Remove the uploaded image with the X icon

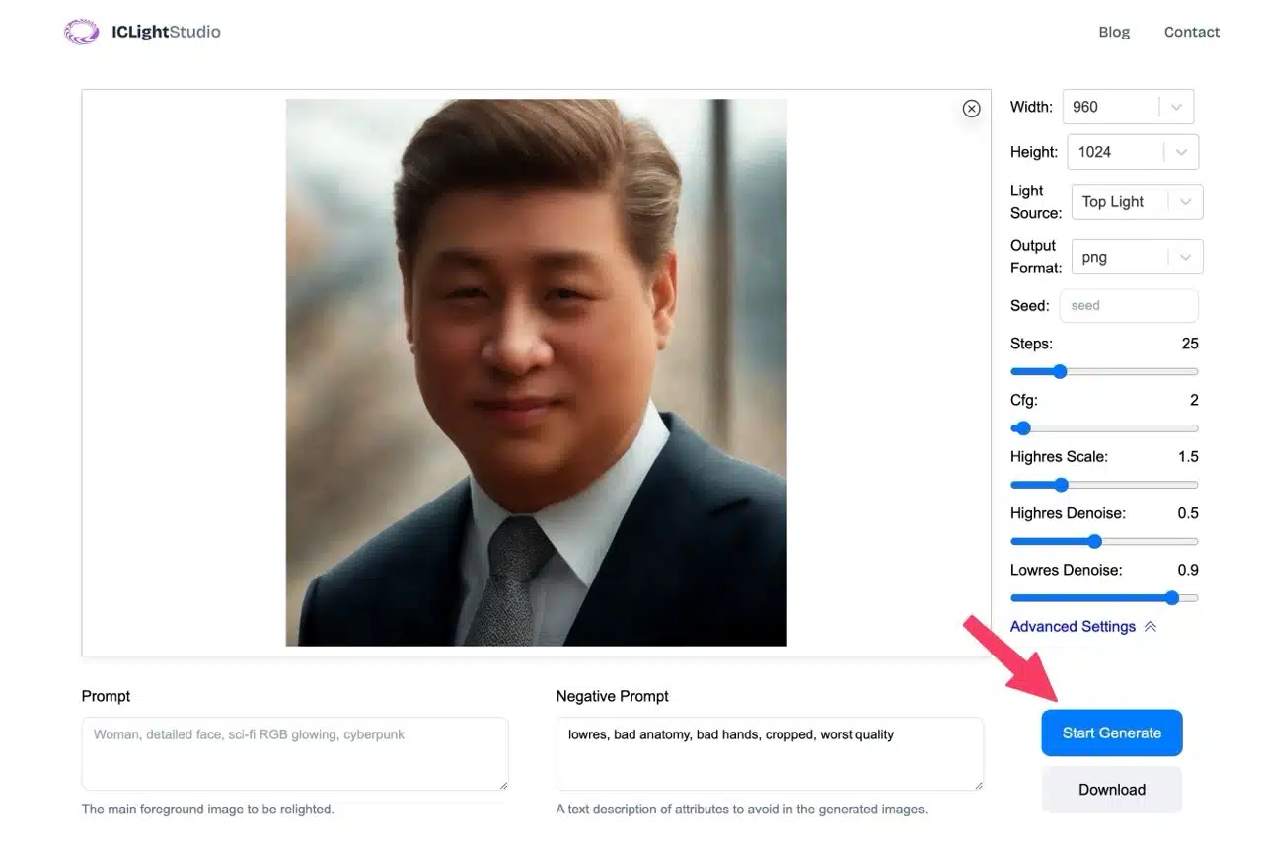[x=971, y=109]
